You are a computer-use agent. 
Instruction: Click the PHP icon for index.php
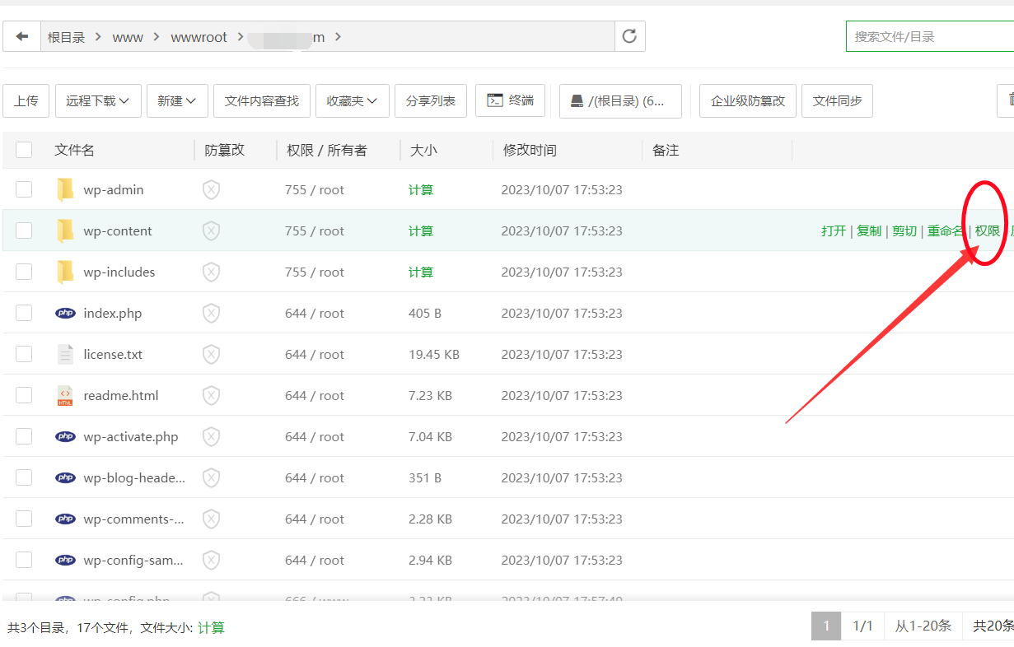click(65, 313)
